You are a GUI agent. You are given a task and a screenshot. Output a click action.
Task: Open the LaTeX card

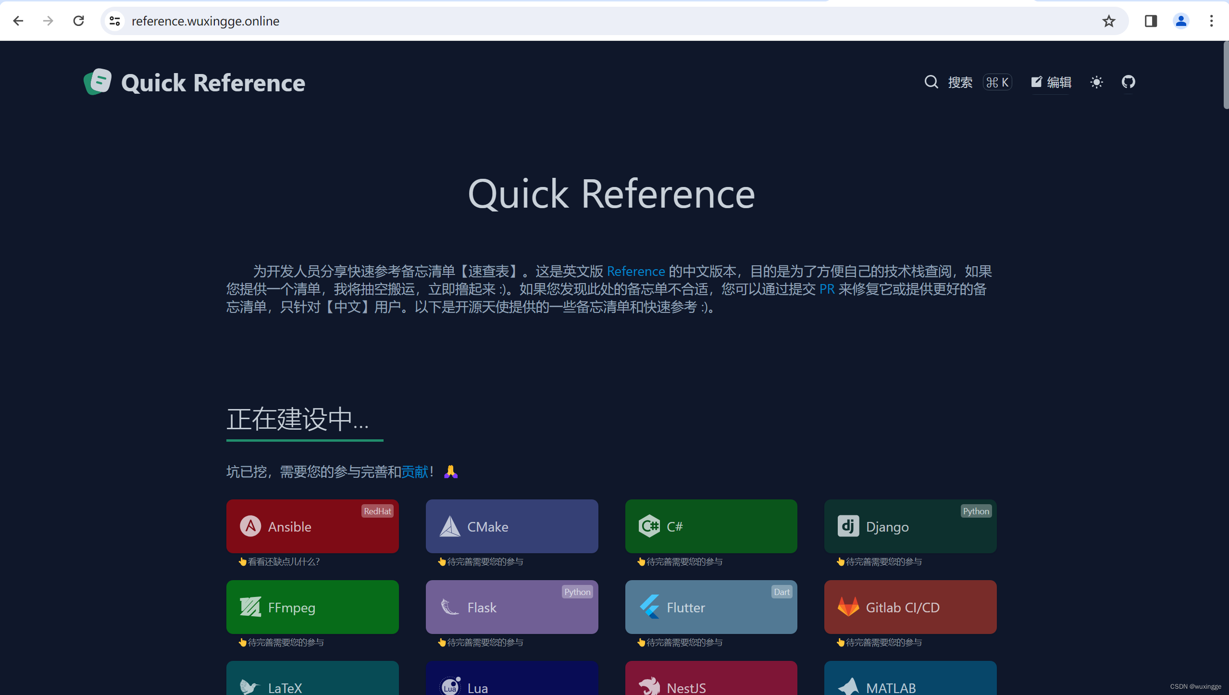click(312, 678)
